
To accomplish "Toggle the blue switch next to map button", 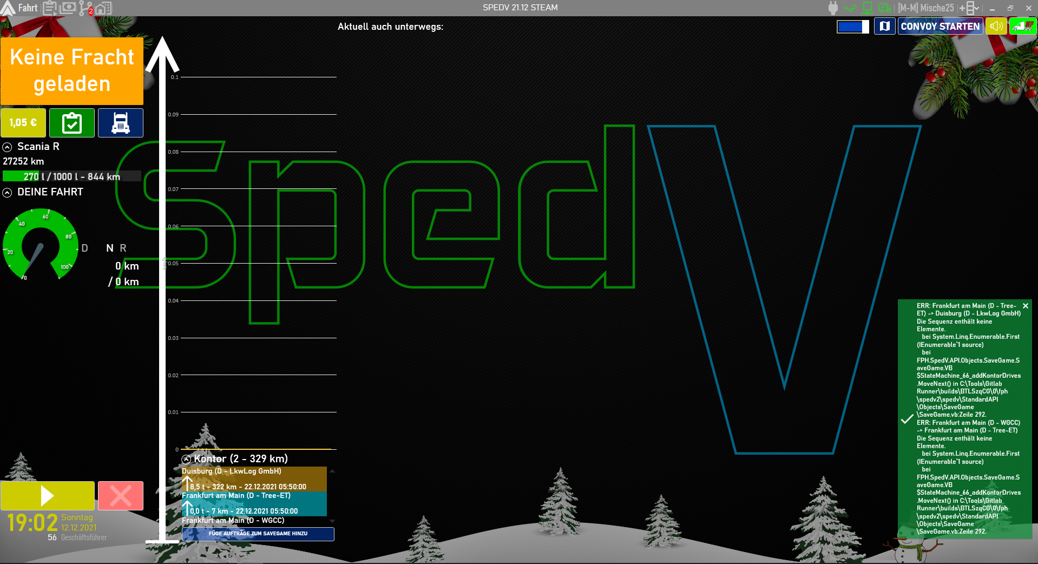I will click(x=853, y=26).
